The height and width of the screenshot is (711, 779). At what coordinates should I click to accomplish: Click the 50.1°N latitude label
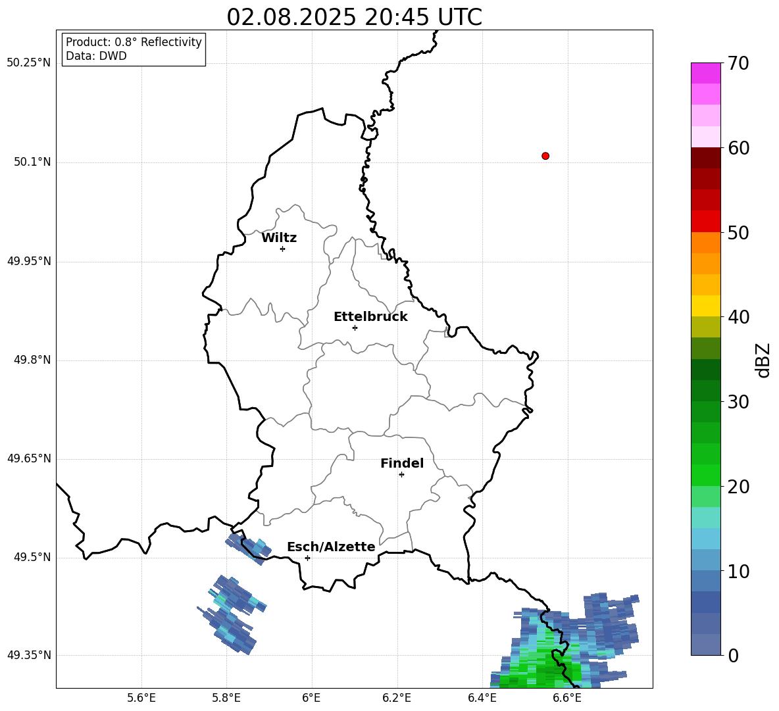pyautogui.click(x=32, y=162)
